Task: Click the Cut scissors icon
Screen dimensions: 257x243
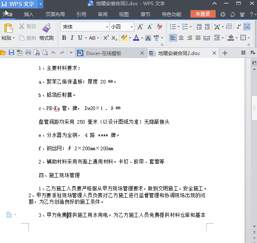Action: pos(22,26)
